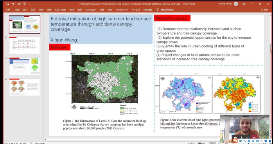The image size is (273, 144).
Task: Open the Customize Quick Access Toolbar dropdown
Action: 29,4
